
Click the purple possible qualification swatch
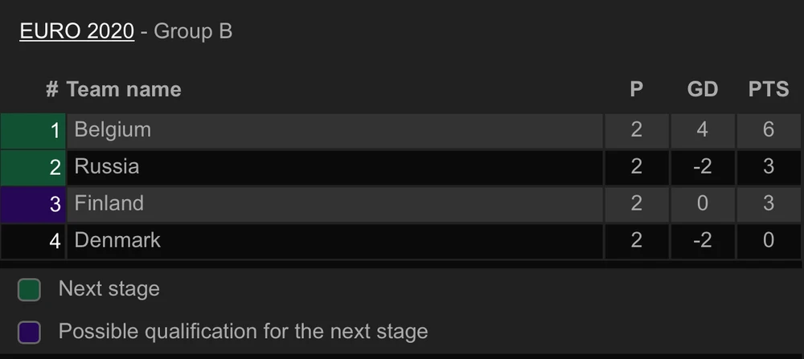tap(30, 332)
